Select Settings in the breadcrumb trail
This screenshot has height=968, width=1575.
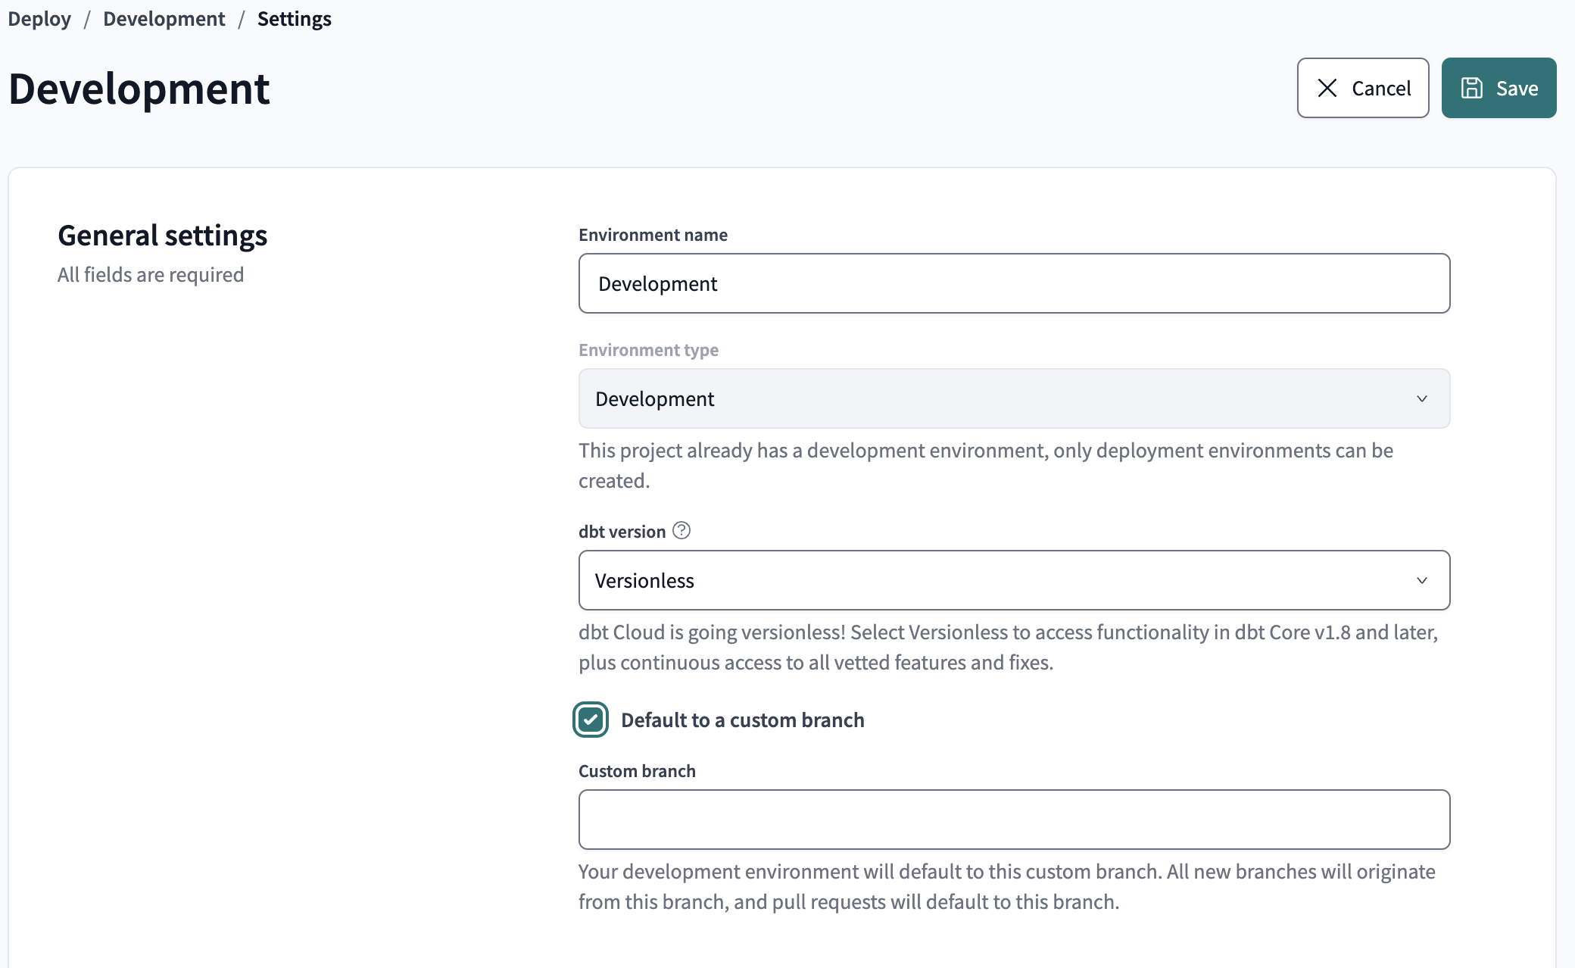(x=294, y=18)
